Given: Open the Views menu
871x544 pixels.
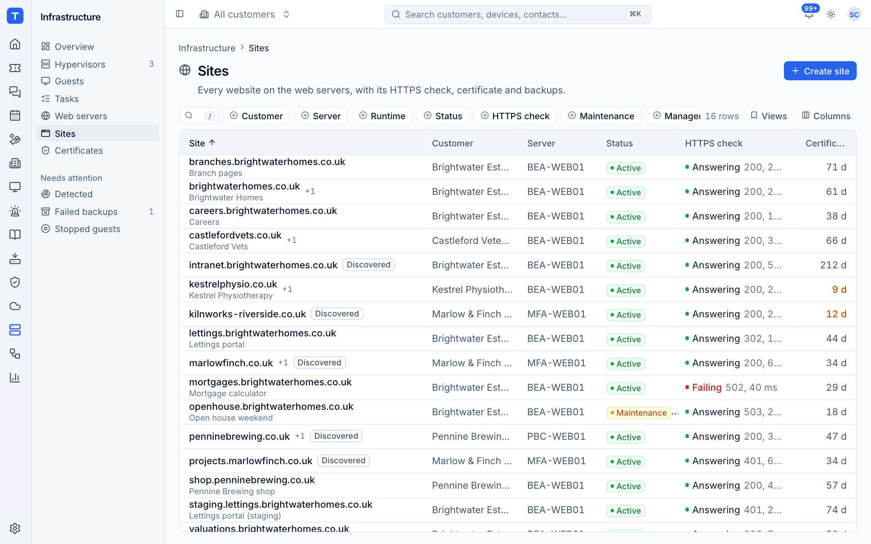Looking at the screenshot, I should (x=768, y=116).
